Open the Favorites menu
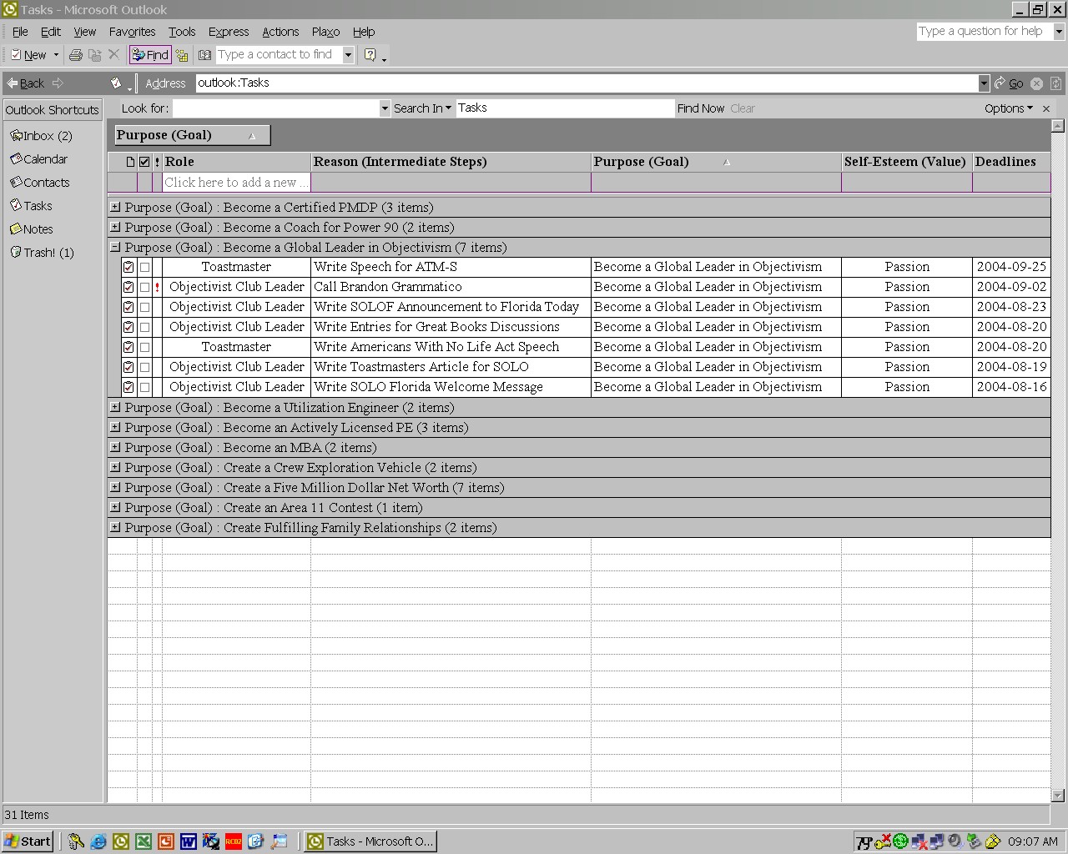Viewport: 1068px width, 854px height. click(x=132, y=32)
